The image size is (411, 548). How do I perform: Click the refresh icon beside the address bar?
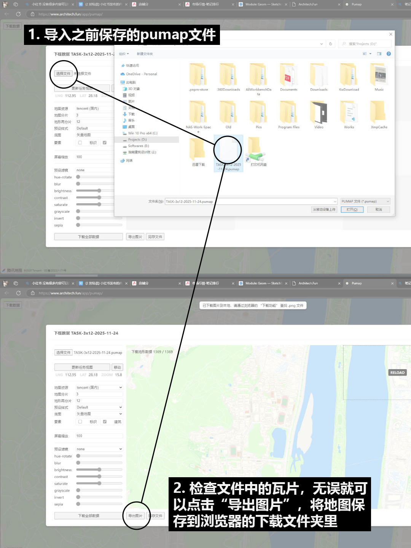(x=330, y=44)
